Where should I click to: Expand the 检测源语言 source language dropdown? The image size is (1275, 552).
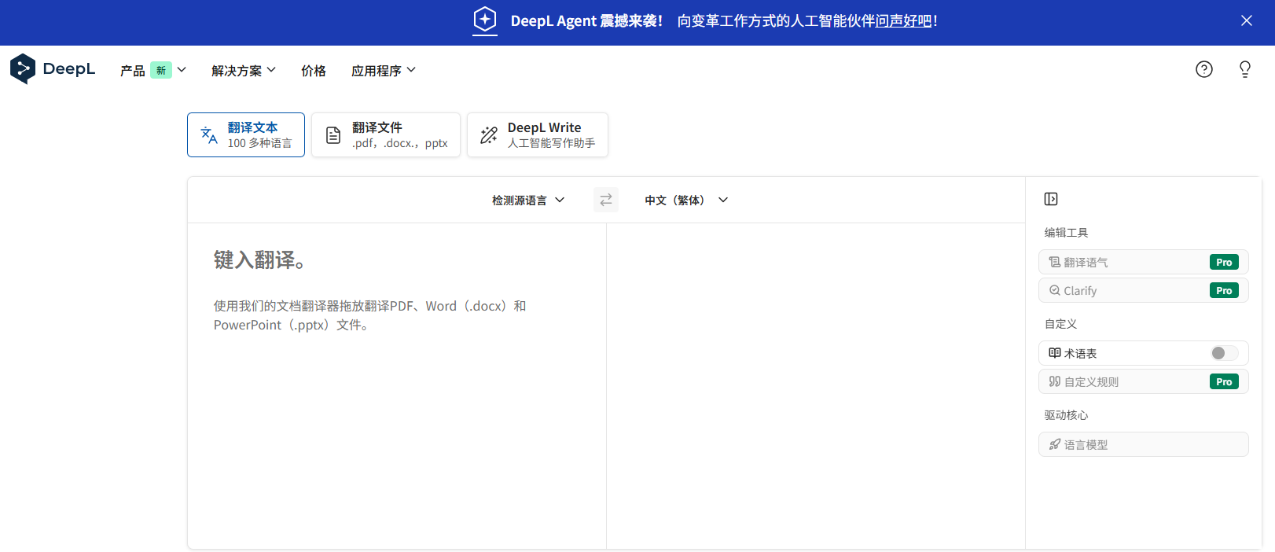pyautogui.click(x=528, y=201)
